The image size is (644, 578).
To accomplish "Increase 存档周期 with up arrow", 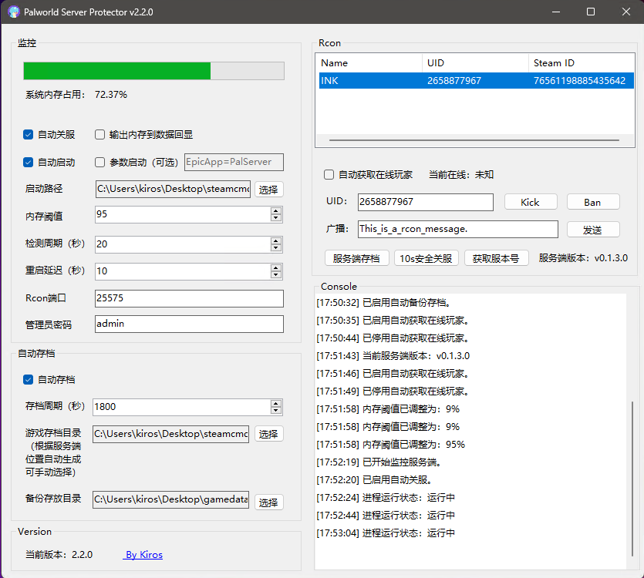I will pyautogui.click(x=276, y=403).
